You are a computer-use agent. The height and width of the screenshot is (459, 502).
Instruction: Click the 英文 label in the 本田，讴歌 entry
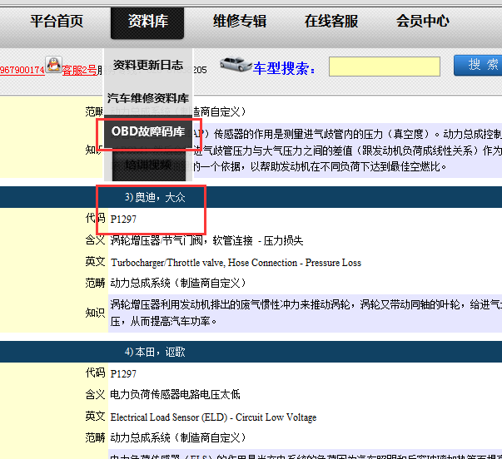pyautogui.click(x=95, y=416)
